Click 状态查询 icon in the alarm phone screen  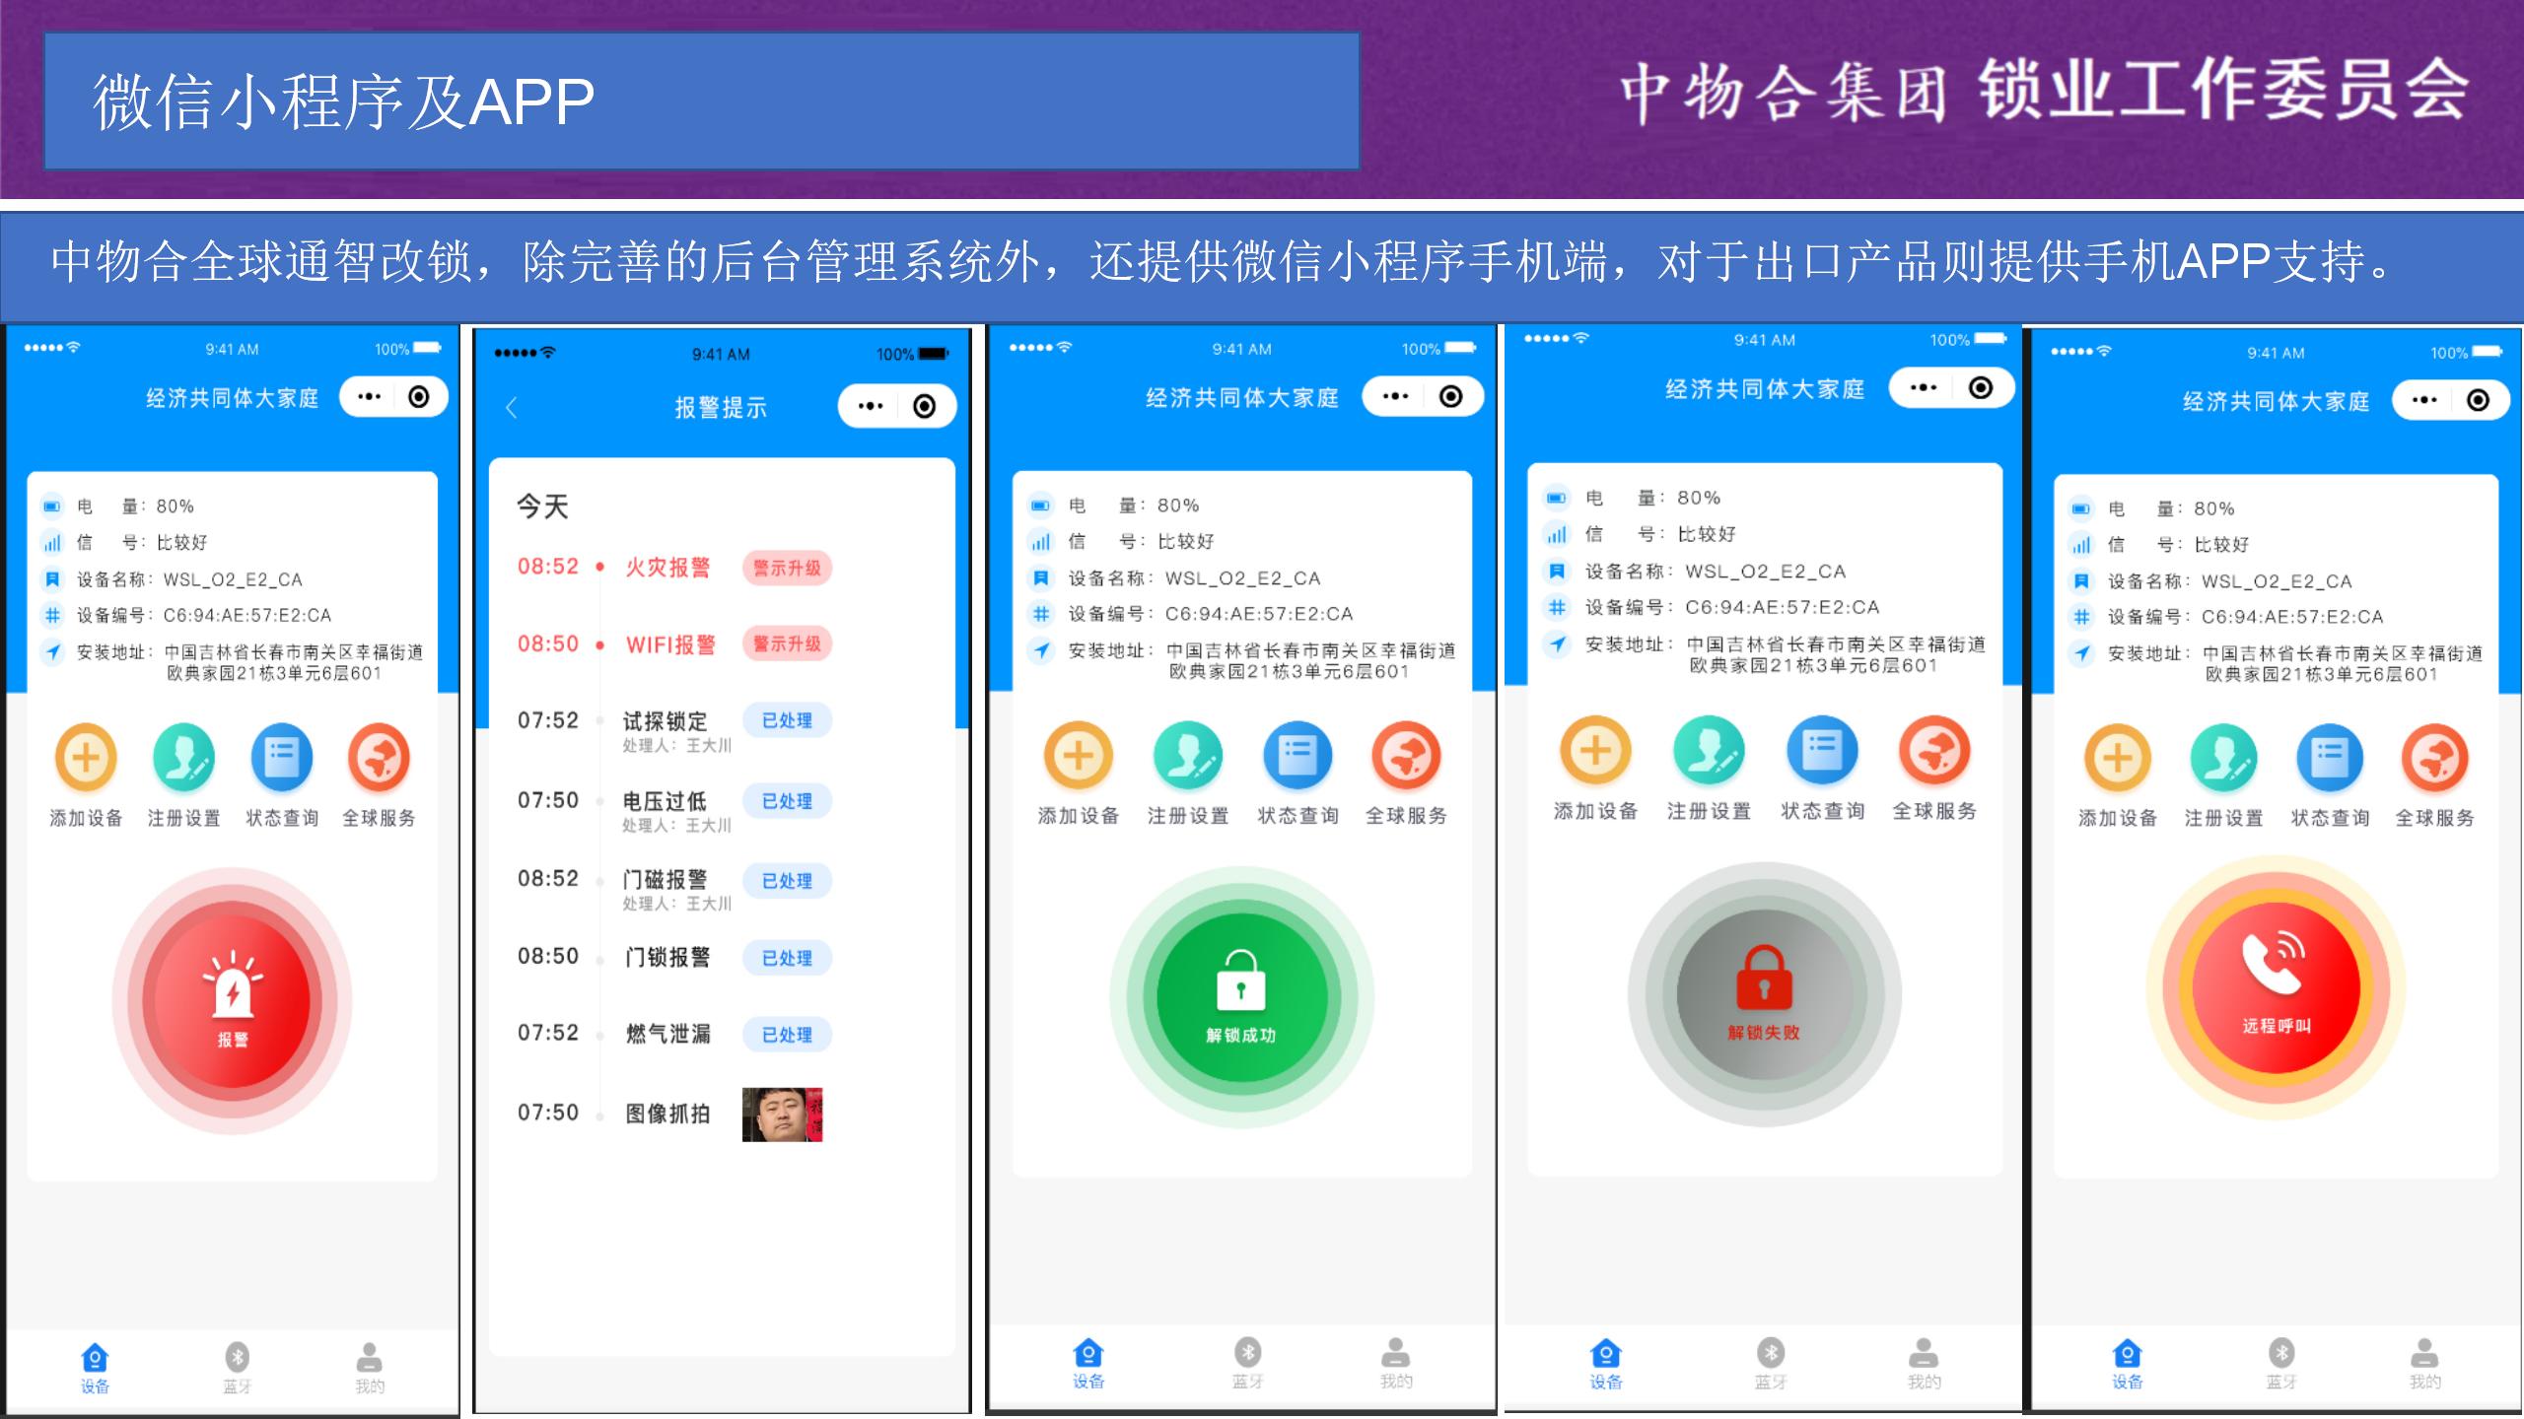click(x=282, y=759)
